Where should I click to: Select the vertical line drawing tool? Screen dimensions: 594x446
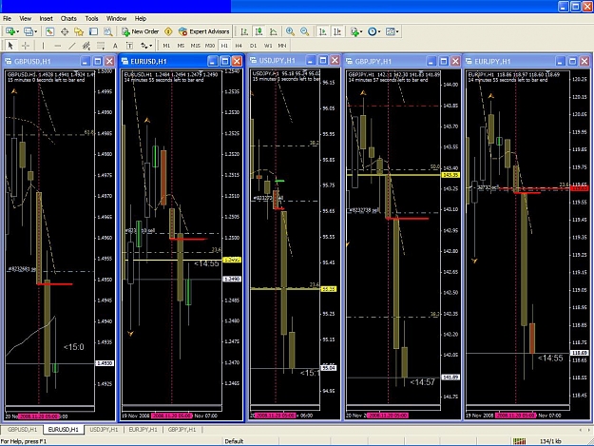point(43,46)
